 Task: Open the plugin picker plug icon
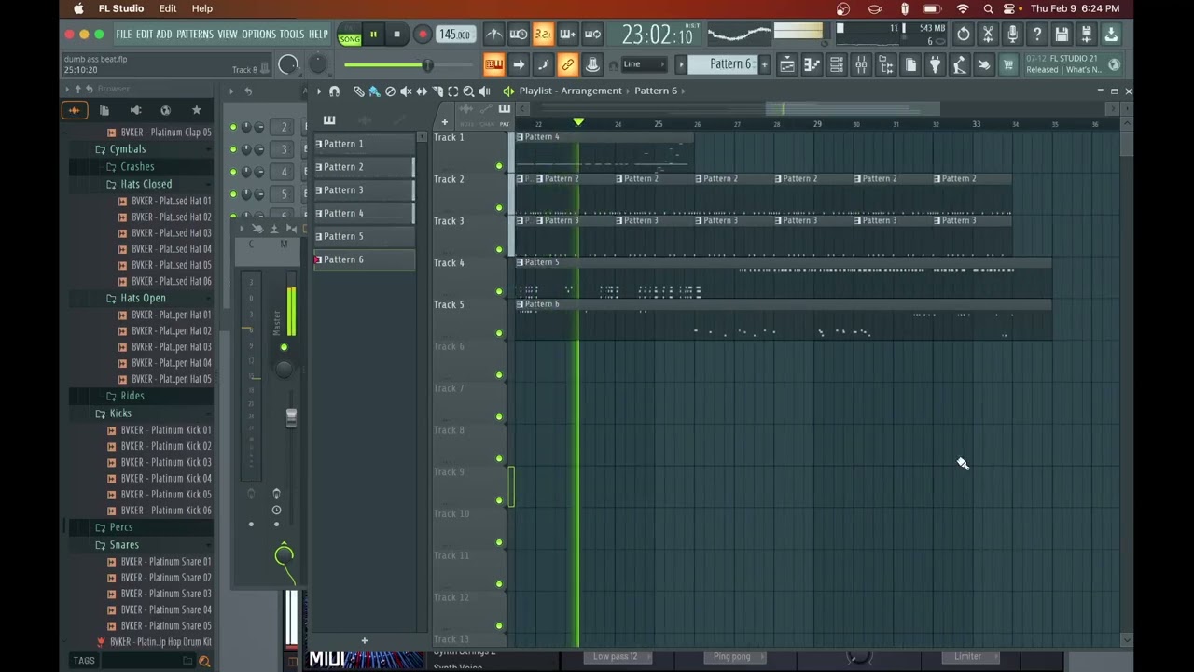(x=935, y=64)
